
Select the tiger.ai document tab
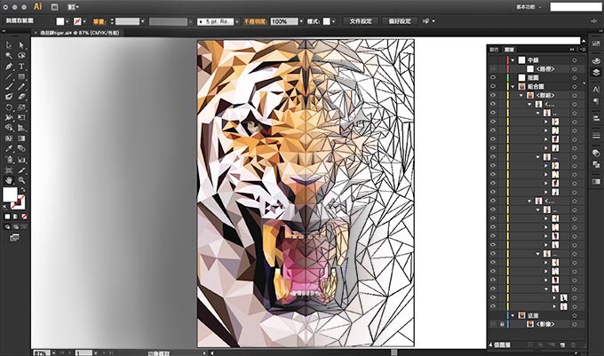(x=79, y=33)
